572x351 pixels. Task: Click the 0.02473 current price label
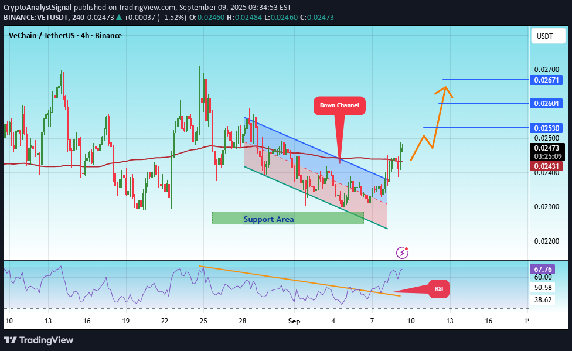click(546, 148)
